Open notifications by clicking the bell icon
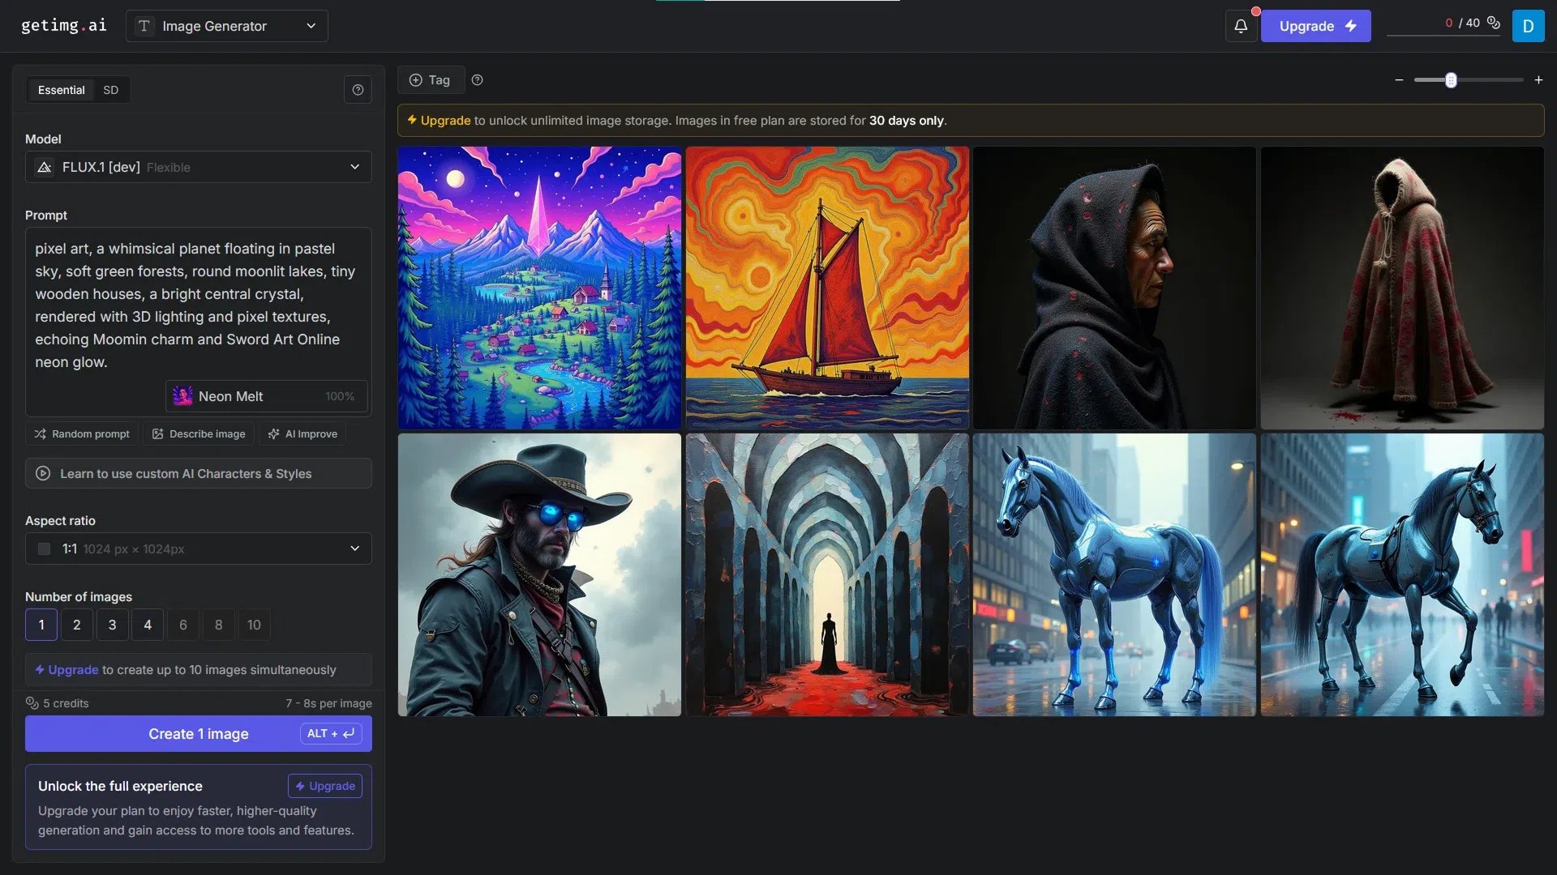Viewport: 1557px width, 875px height. coord(1241,25)
